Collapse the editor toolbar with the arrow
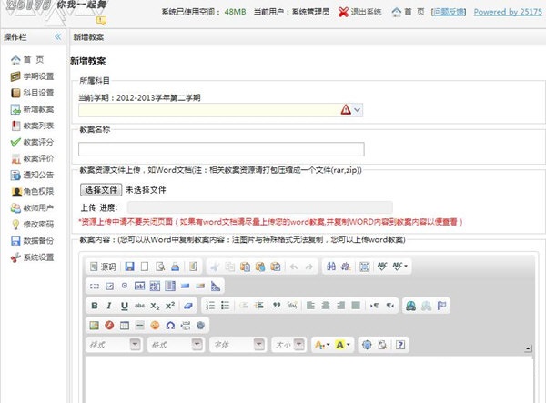 coord(528,348)
